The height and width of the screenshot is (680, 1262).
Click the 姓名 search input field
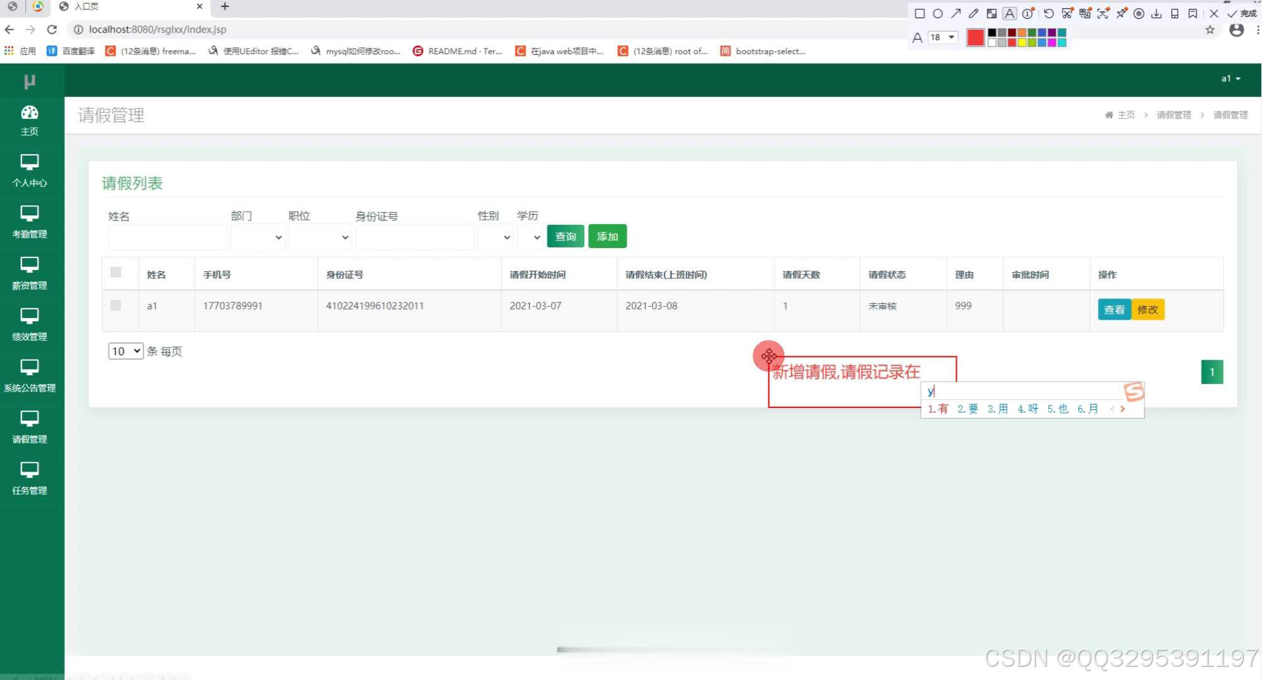168,237
